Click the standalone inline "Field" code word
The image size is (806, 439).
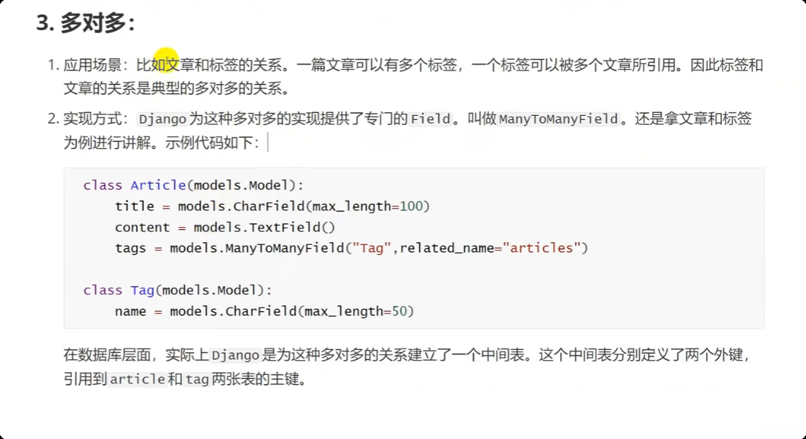point(431,119)
